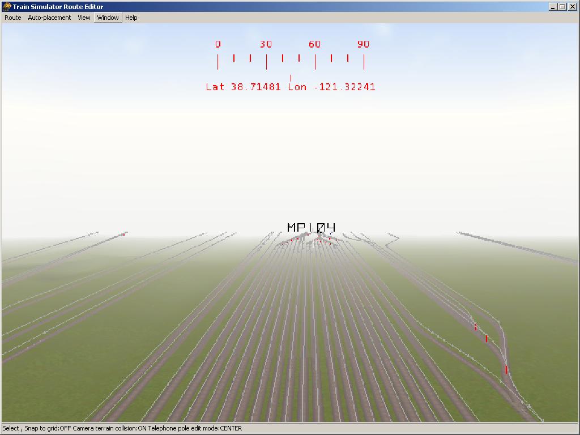
Task: Open the View menu
Action: (x=84, y=18)
